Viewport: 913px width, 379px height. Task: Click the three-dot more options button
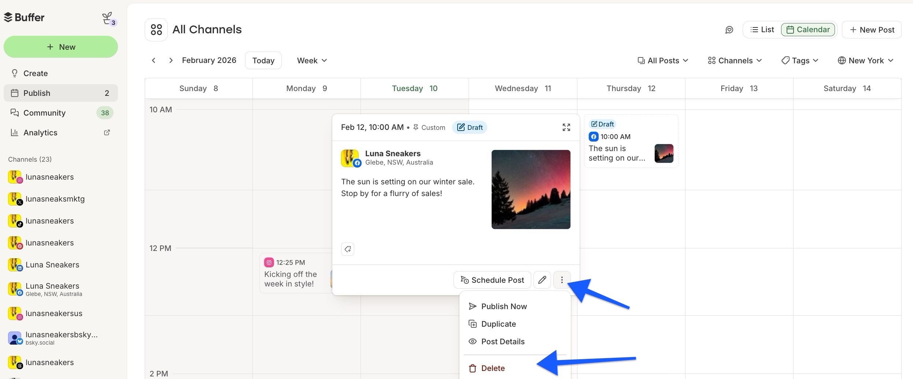562,280
